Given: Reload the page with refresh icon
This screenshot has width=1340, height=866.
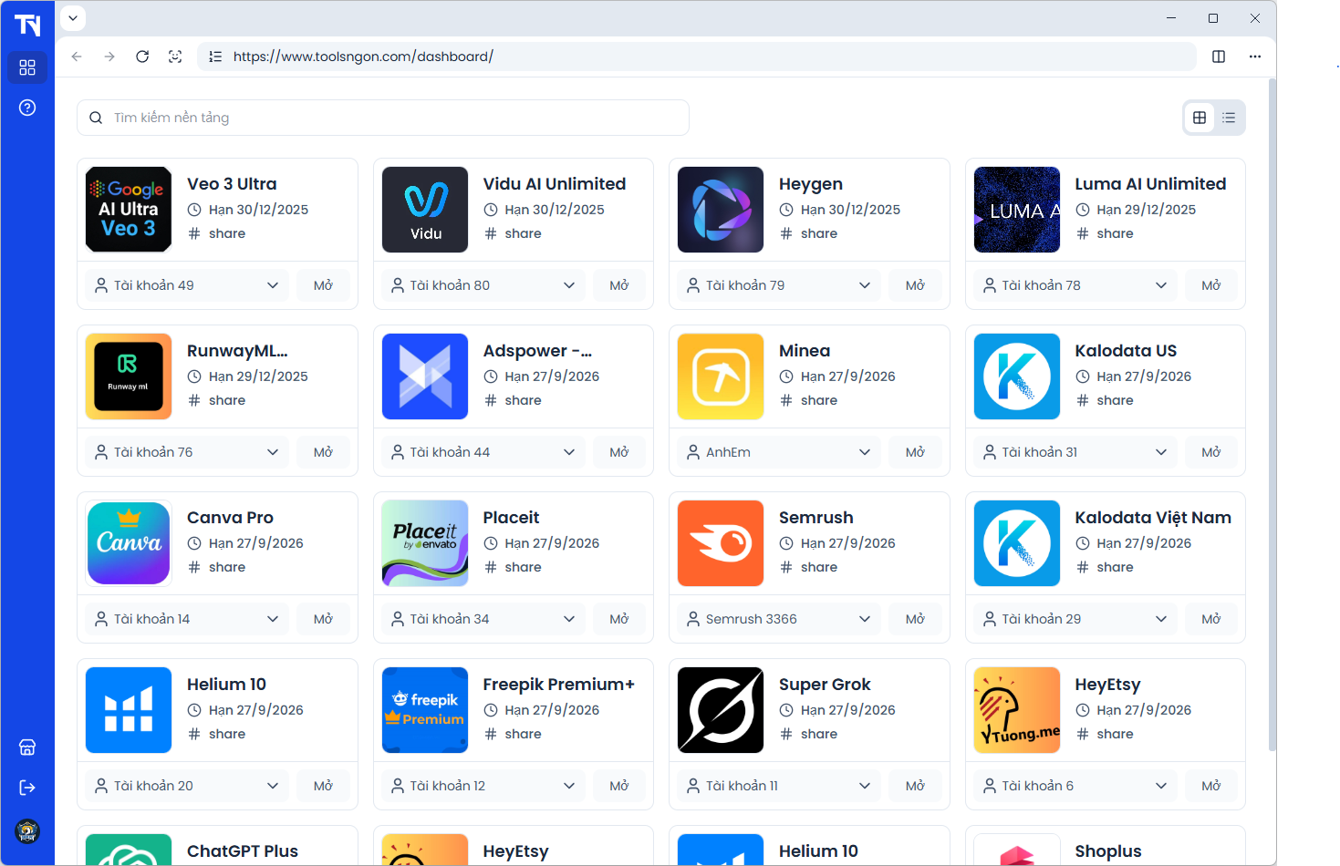Looking at the screenshot, I should tap(142, 57).
